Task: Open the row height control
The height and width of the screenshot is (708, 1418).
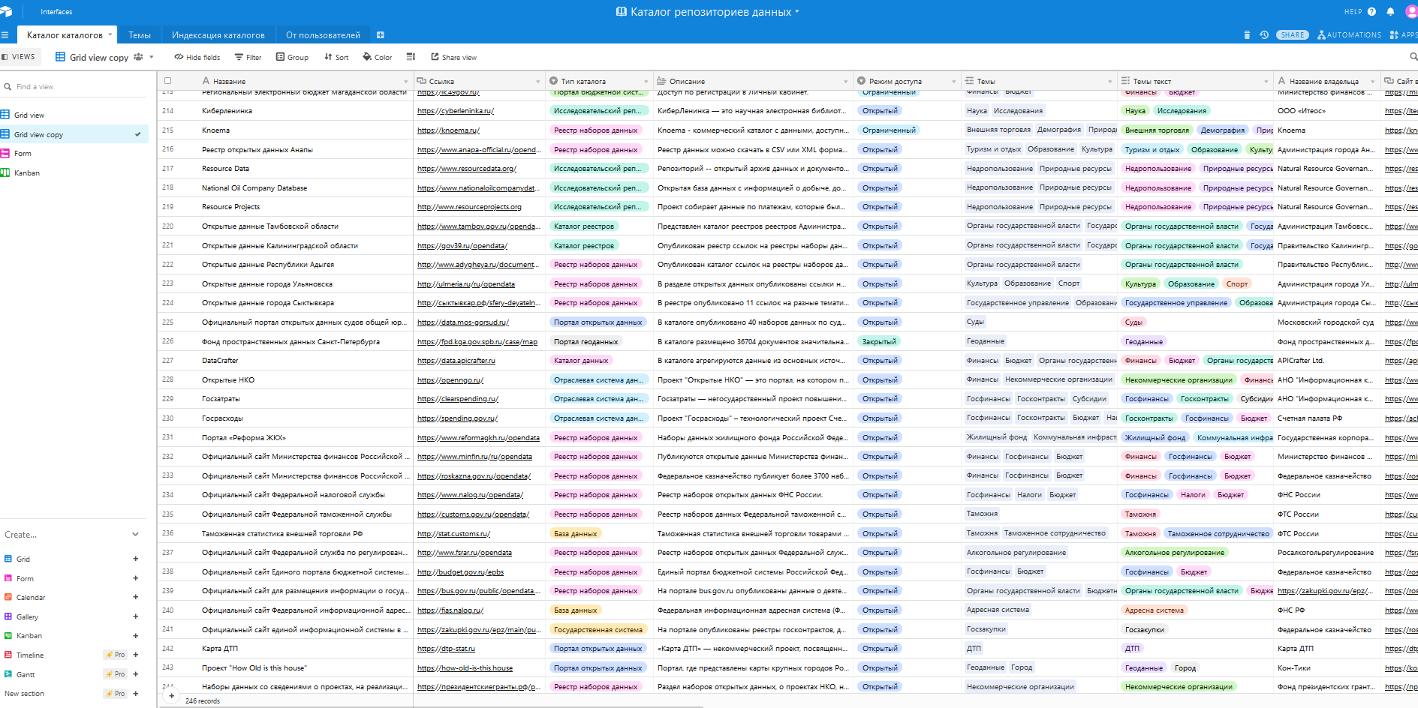Action: tap(411, 57)
